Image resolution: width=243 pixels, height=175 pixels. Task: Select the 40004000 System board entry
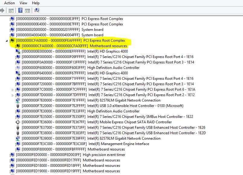pos(60,35)
